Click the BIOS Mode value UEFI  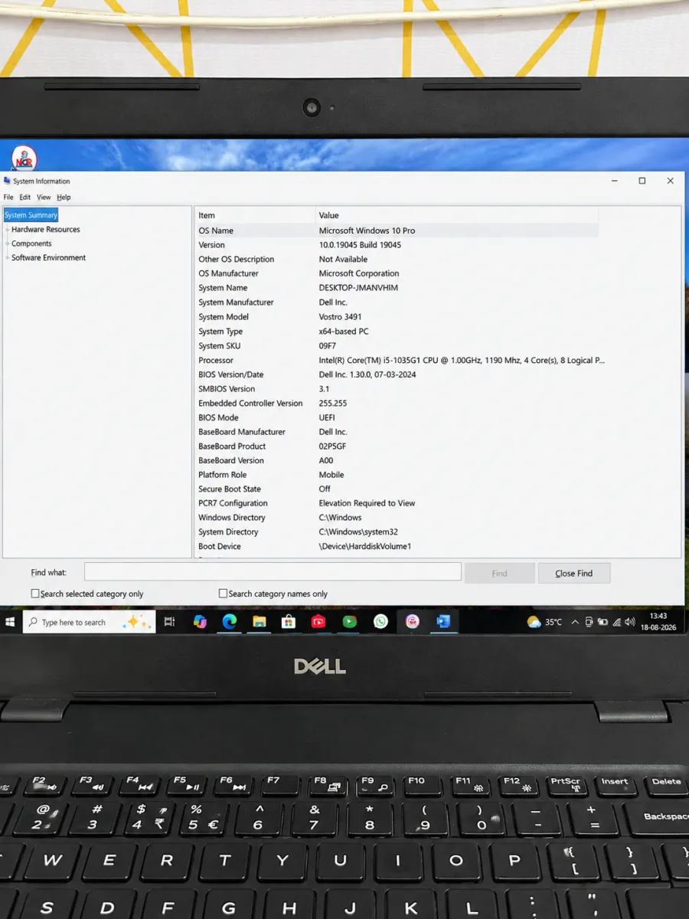[328, 417]
